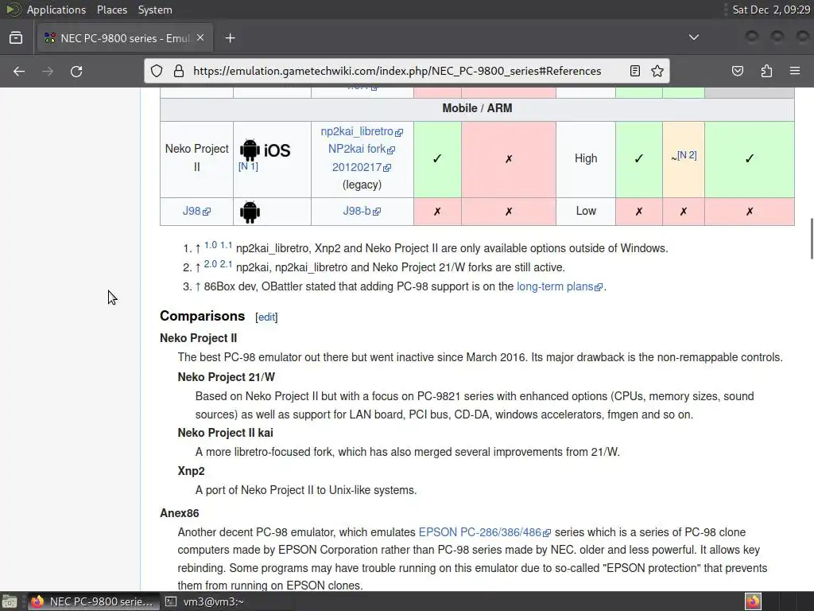This screenshot has width=814, height=611.
Task: Open a new browser tab
Action: [x=230, y=38]
